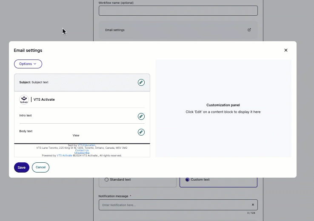
Task: Close the Email settings dialog
Action: [286, 50]
